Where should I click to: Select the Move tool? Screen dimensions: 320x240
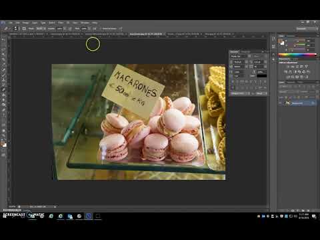click(3, 39)
